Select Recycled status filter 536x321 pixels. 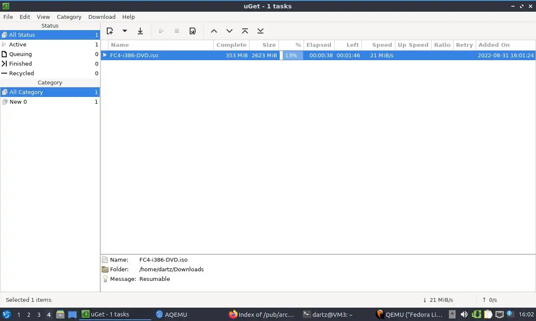(x=50, y=73)
